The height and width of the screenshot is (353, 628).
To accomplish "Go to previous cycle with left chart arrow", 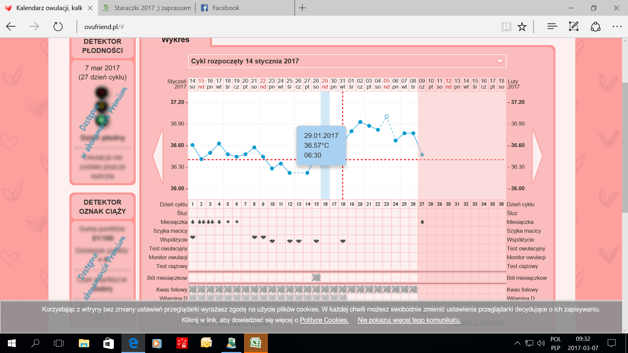I will click(158, 156).
